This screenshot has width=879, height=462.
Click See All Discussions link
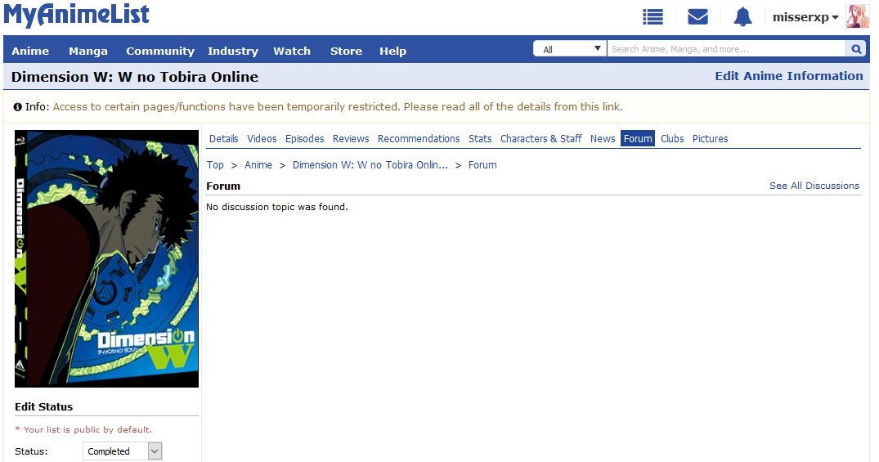[x=814, y=186]
